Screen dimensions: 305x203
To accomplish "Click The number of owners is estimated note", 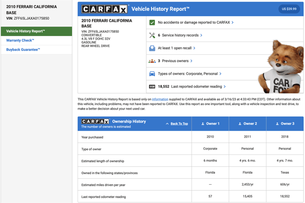I will tap(106, 127).
